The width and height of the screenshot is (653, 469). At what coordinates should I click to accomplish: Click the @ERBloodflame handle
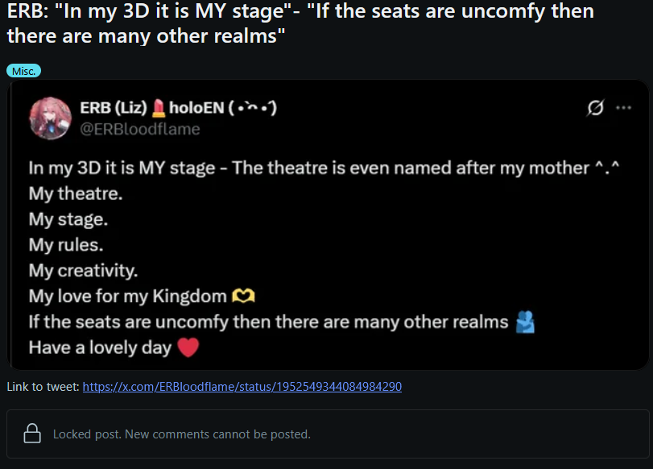(139, 129)
